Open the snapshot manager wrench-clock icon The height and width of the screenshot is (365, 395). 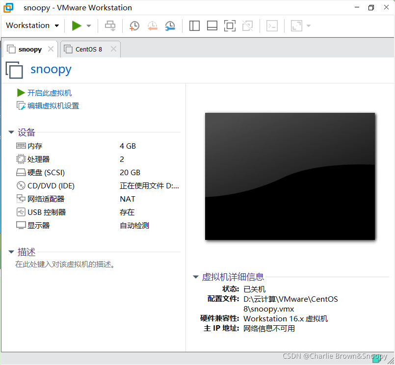pyautogui.click(x=170, y=26)
